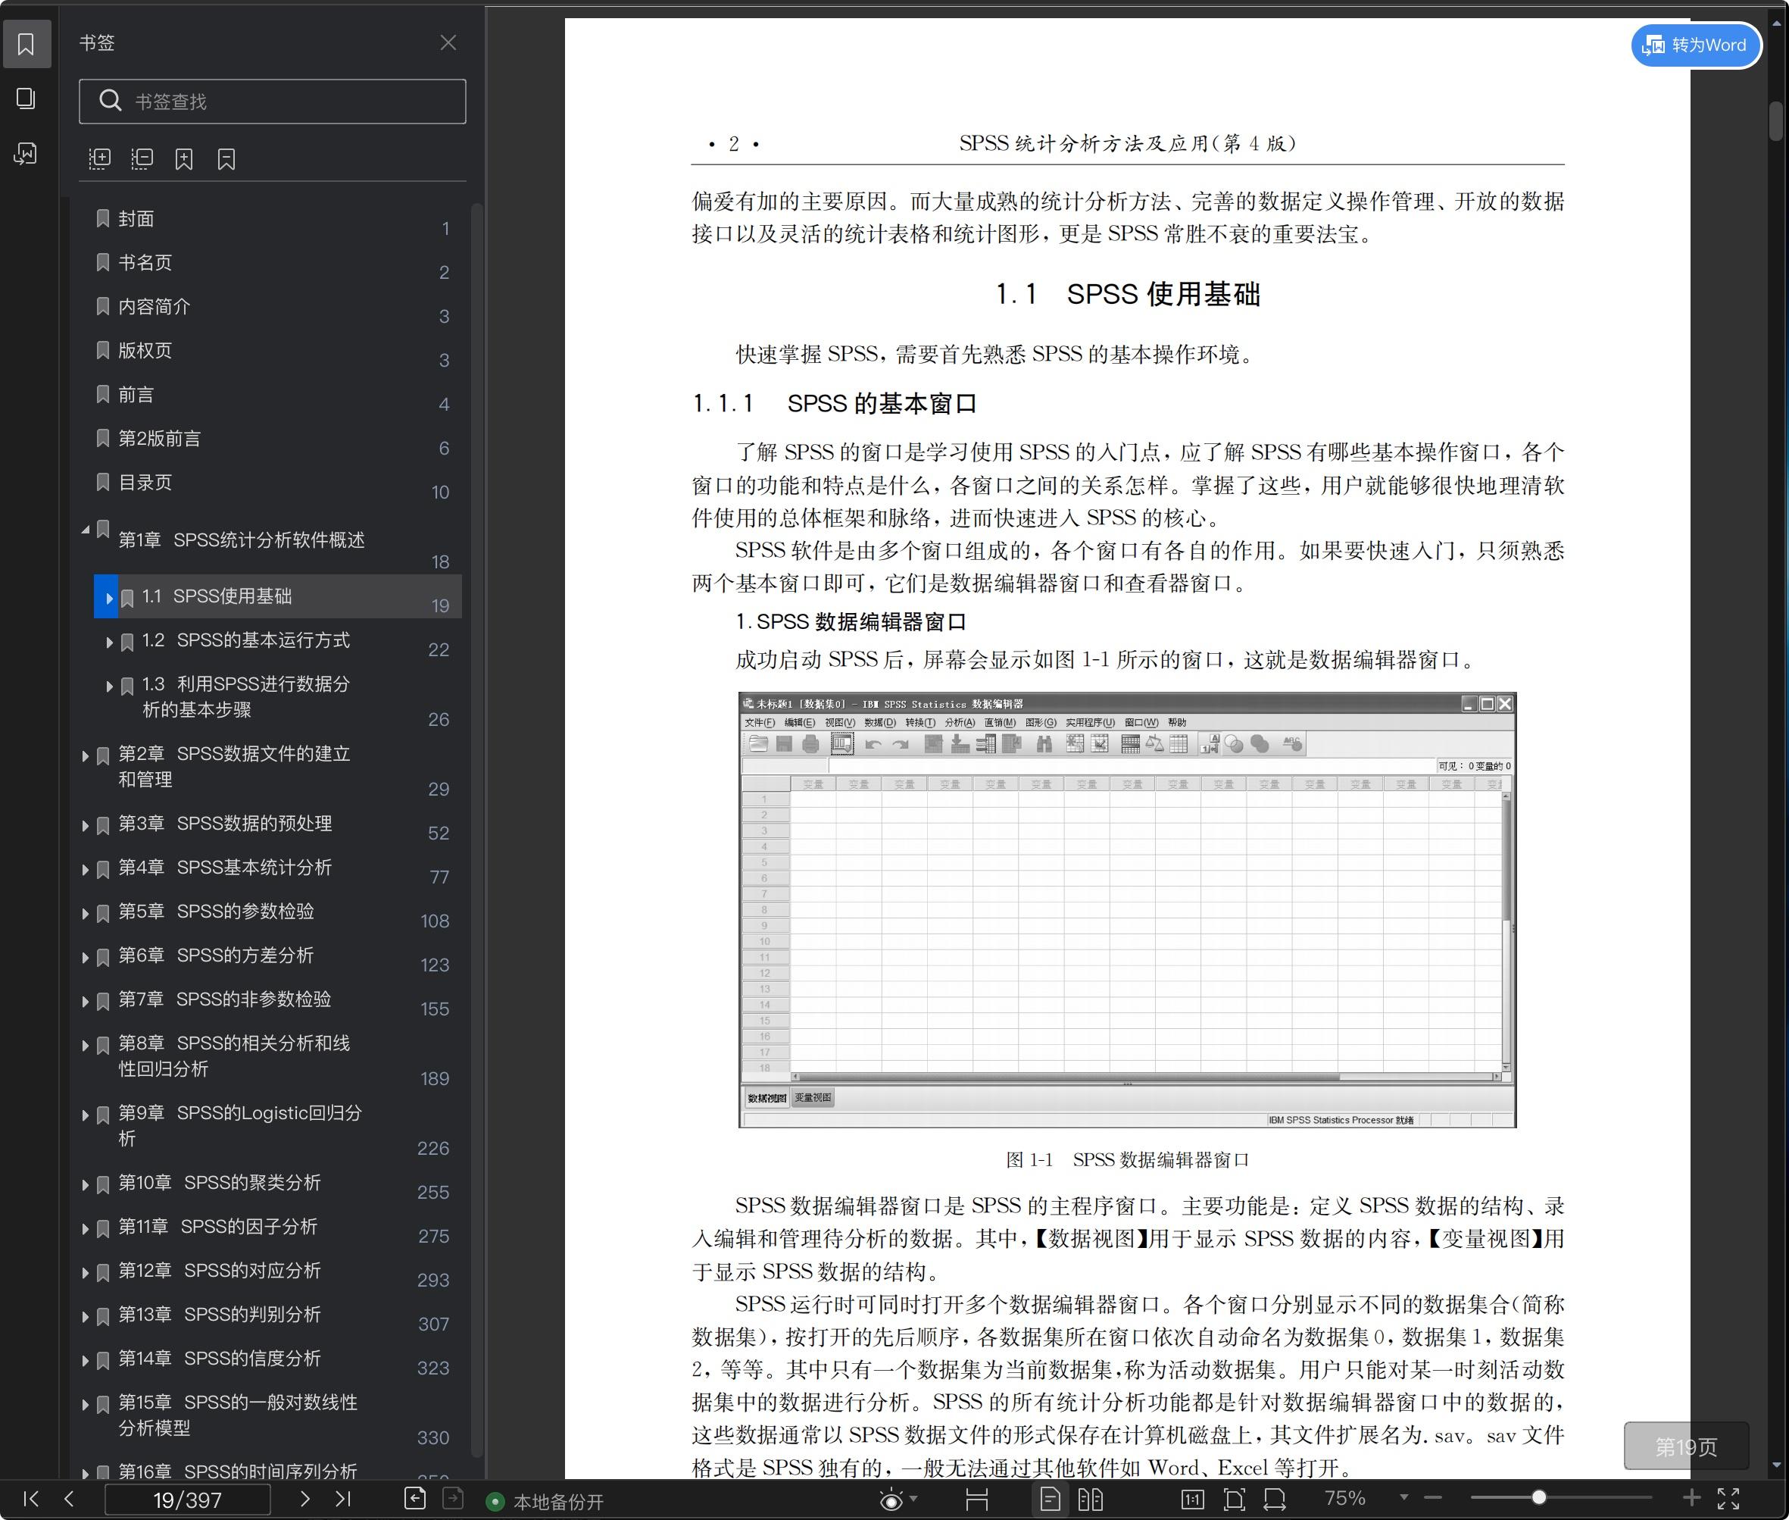This screenshot has height=1520, width=1789.
Task: Expand 第3章 SPSS数据的预处理
Action: pos(86,825)
